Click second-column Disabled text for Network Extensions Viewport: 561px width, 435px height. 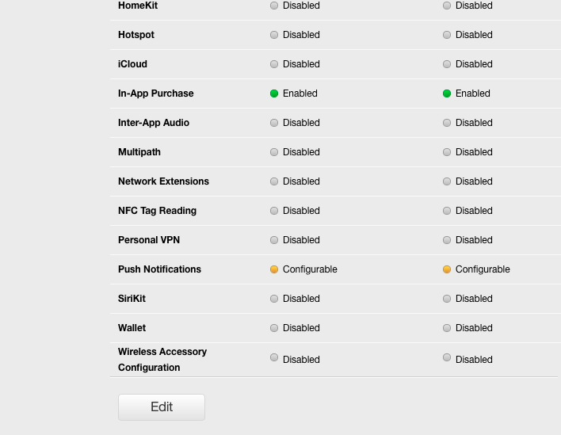(x=474, y=181)
